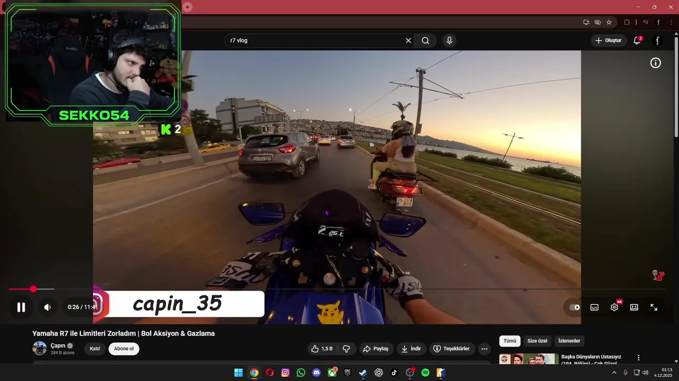
Task: Open the Çapın channel name link
Action: (x=58, y=346)
